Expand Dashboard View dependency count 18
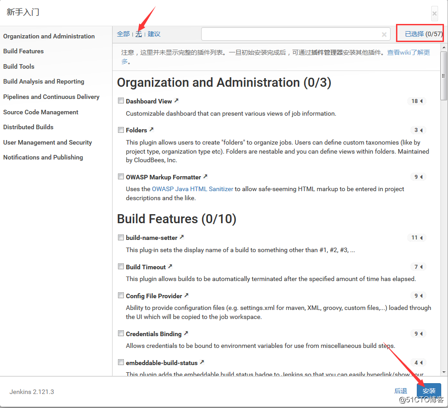This screenshot has height=408, width=448. pyautogui.click(x=417, y=101)
